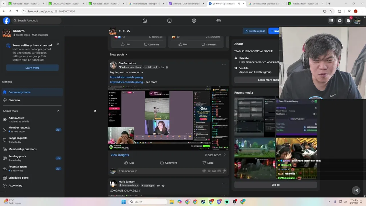This screenshot has width=366, height=206.
Task: Like Gio Geronimo's post
Action: coord(129,163)
